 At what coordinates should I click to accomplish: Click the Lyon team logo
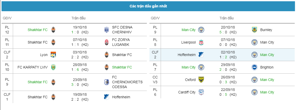tap(53, 55)
